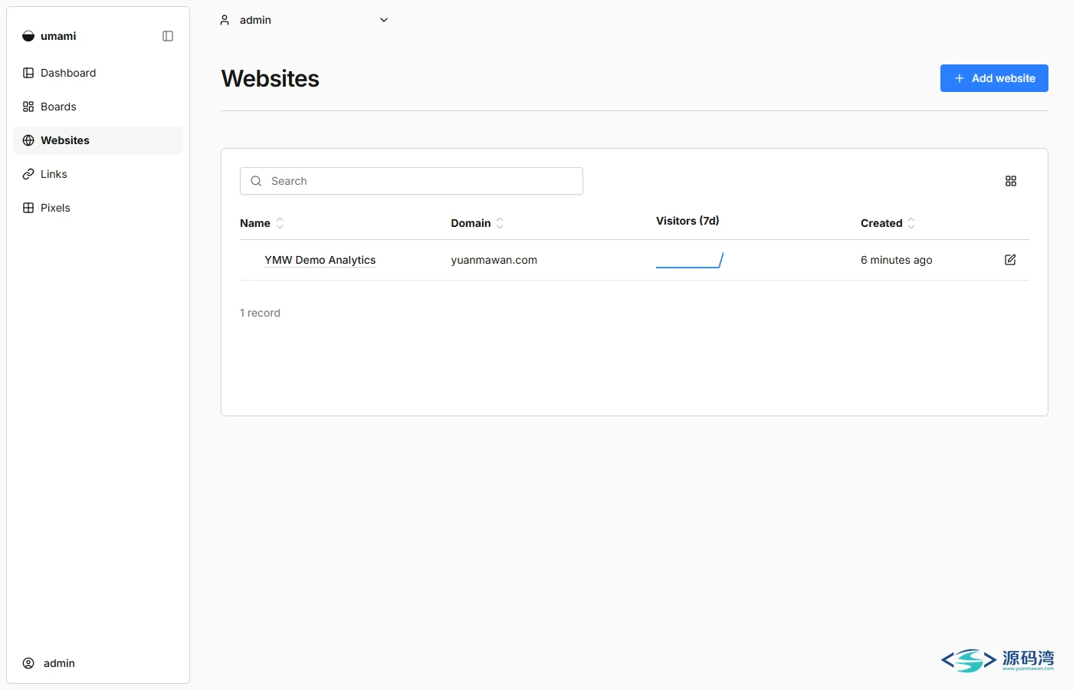Click the Add website button

(x=994, y=78)
